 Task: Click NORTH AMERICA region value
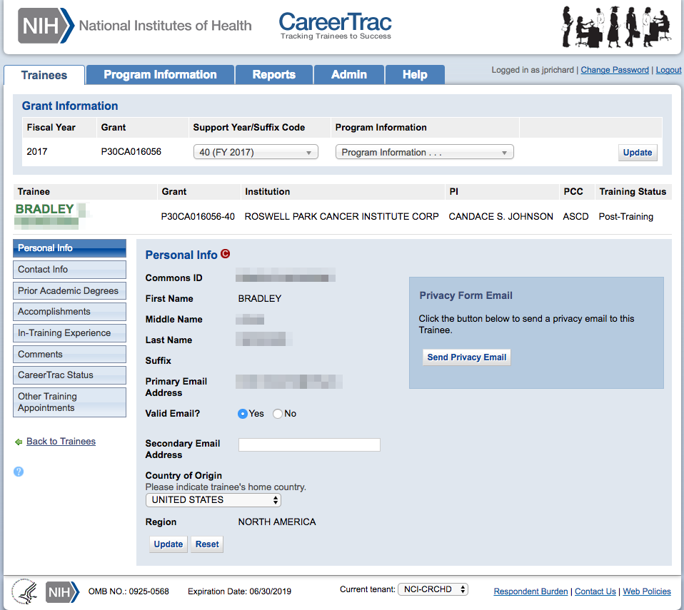click(276, 522)
